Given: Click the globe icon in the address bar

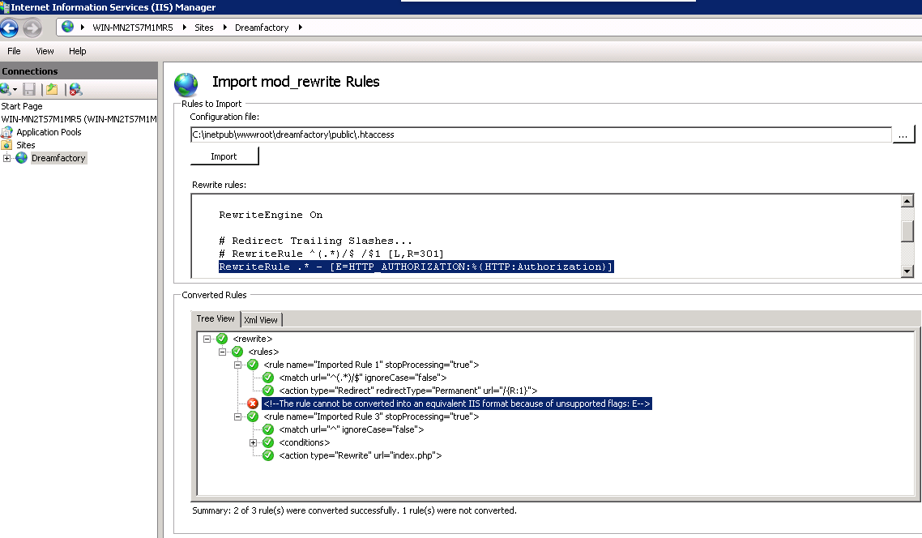Looking at the screenshot, I should pyautogui.click(x=67, y=27).
